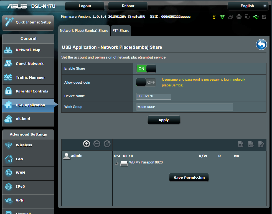Click the Guest Network people icon
The height and width of the screenshot is (214, 272).
[x=8, y=63]
